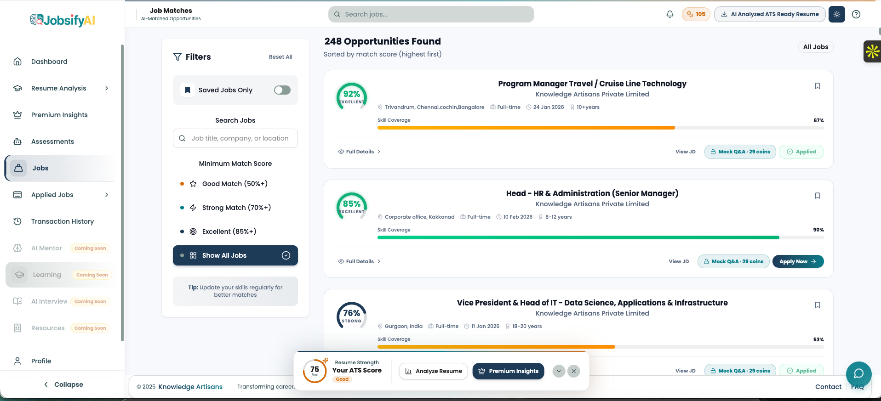Minimize the Resume Strength popup with chevron
Viewport: 881px width, 401px height.
(559, 371)
